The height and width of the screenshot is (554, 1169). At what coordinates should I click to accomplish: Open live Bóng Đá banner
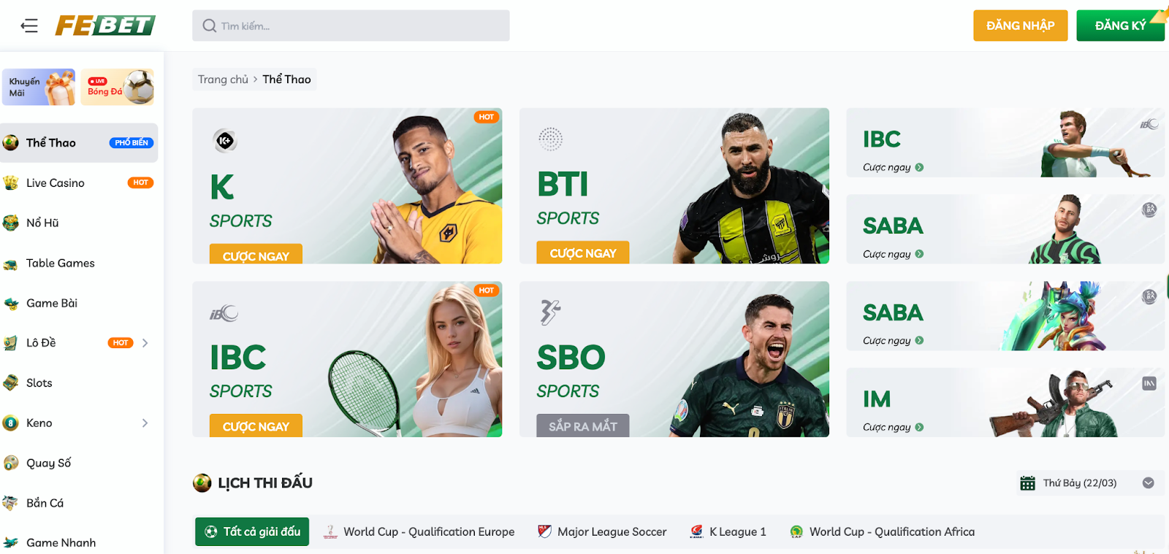click(118, 88)
